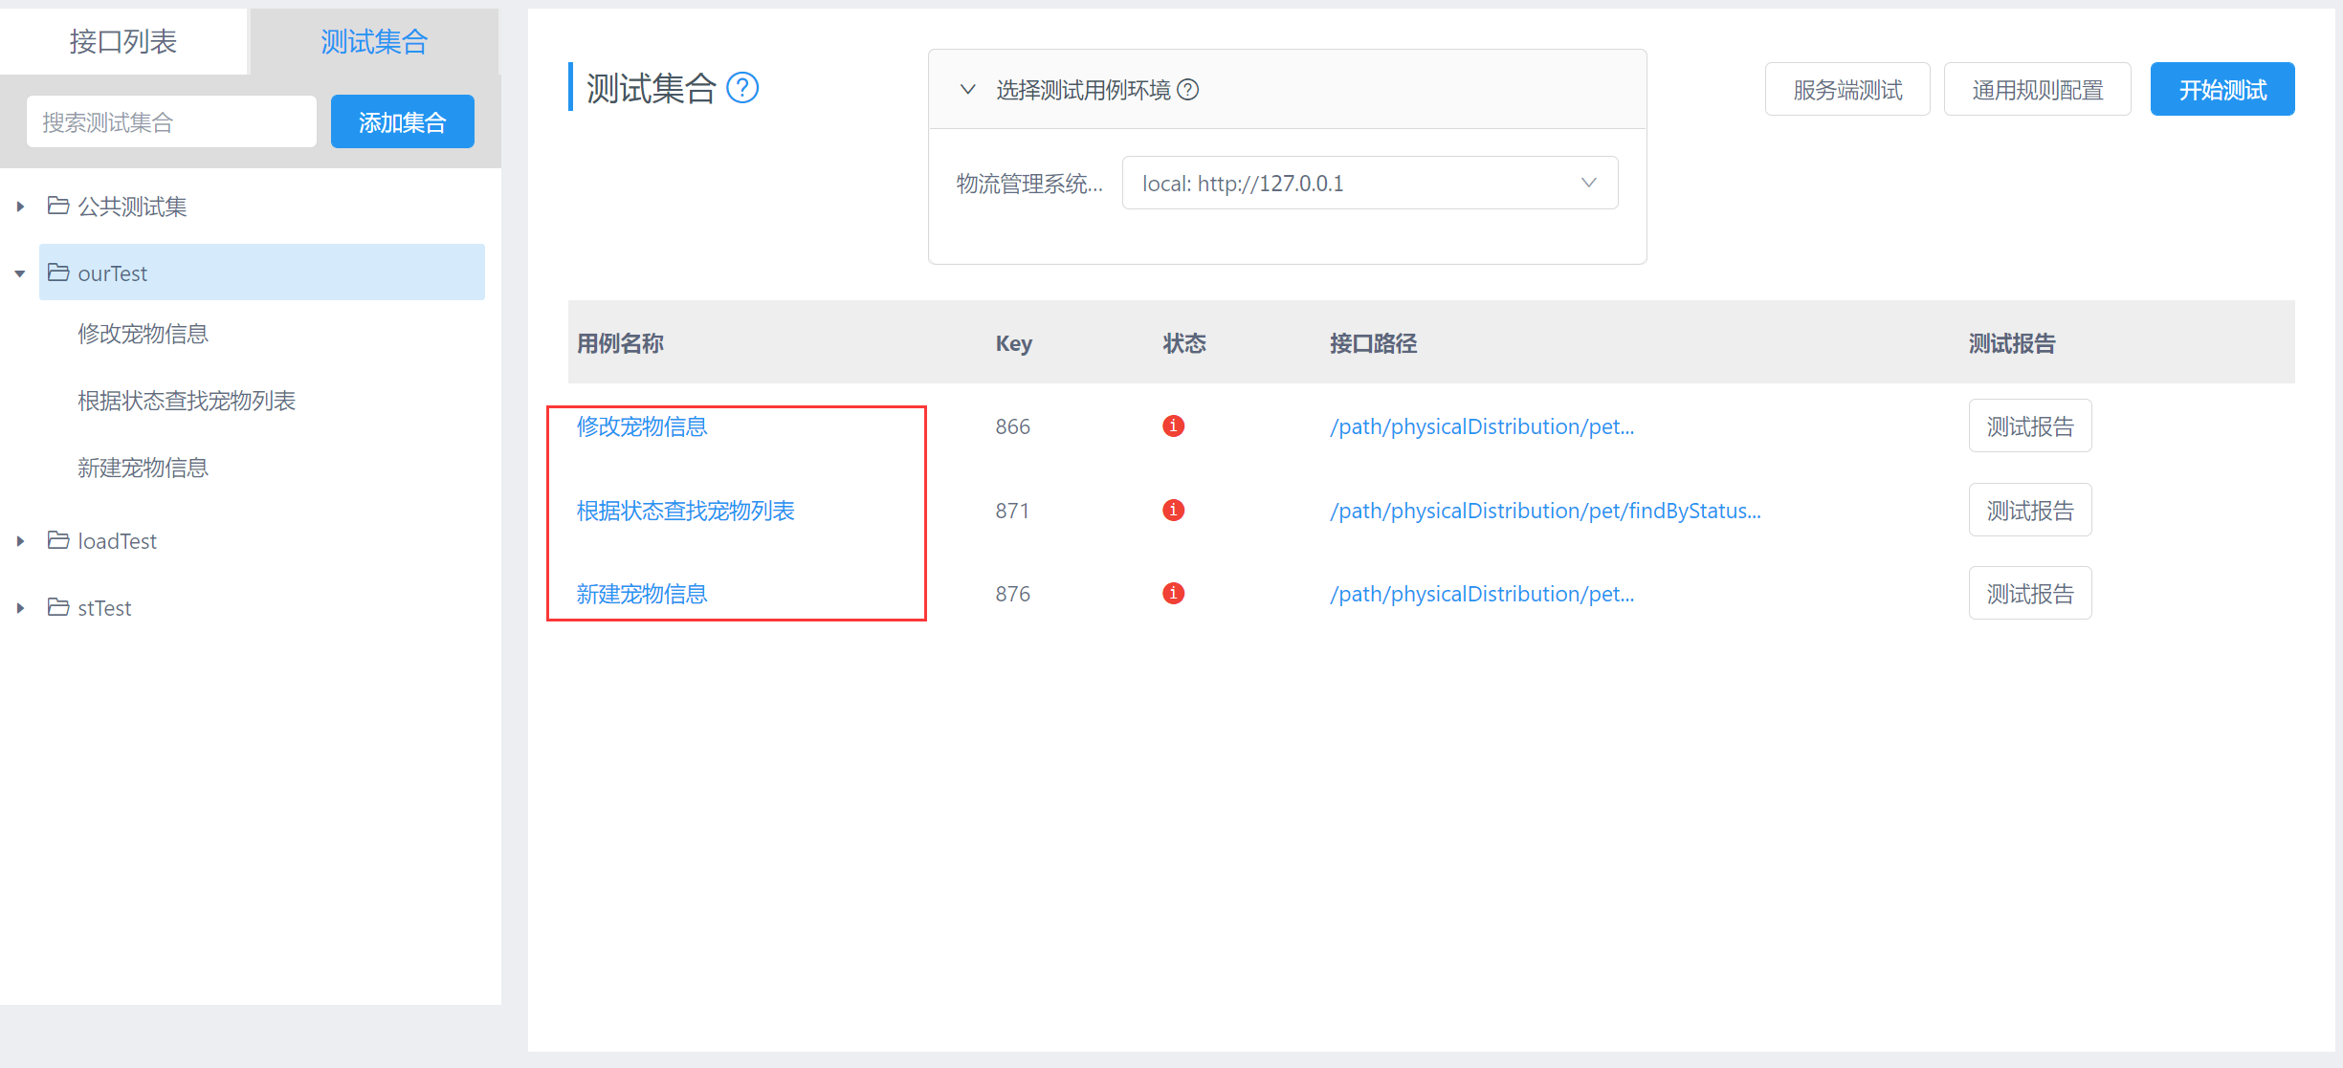Open the local: http://127.0.0.1 environment dropdown
The width and height of the screenshot is (2343, 1068).
click(1368, 183)
